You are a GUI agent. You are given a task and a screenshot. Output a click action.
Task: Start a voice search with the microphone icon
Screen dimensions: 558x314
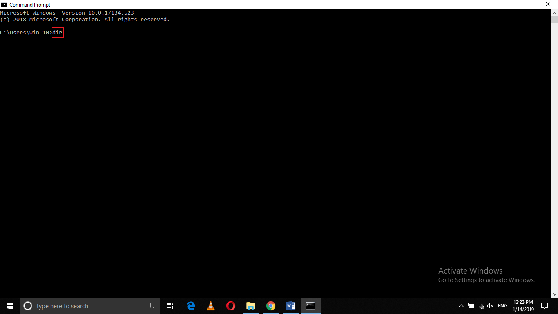[152, 305]
